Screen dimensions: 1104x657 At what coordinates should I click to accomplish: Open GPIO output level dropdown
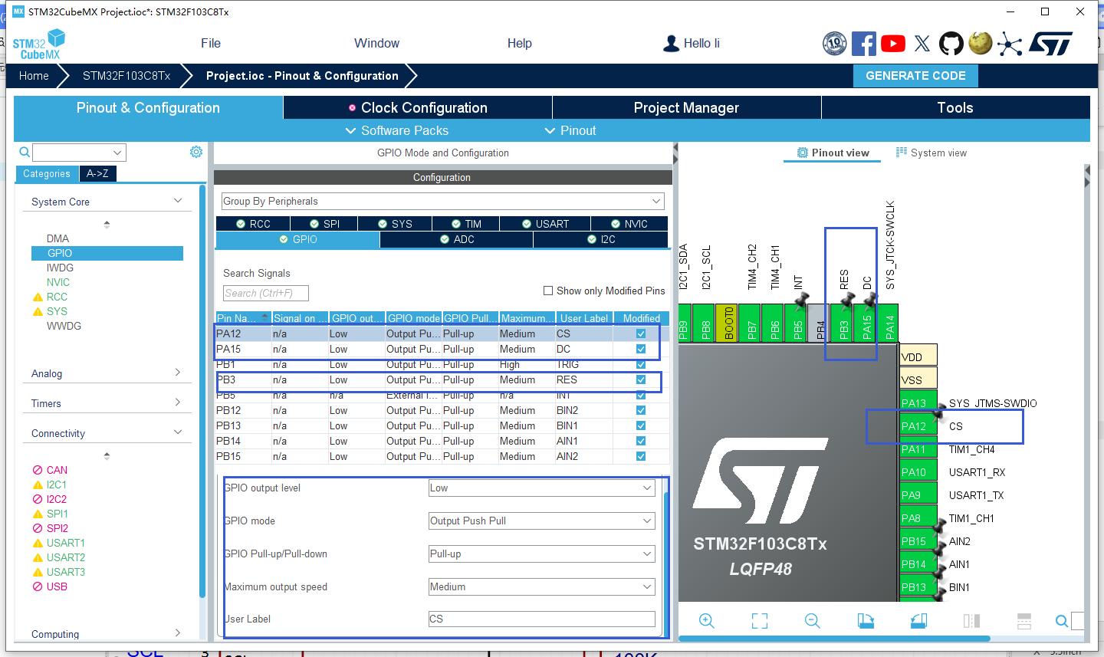click(541, 488)
